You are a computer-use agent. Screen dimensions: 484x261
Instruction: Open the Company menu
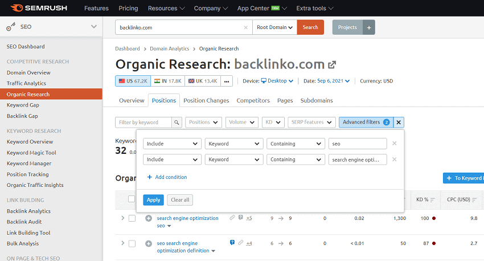[211, 9]
